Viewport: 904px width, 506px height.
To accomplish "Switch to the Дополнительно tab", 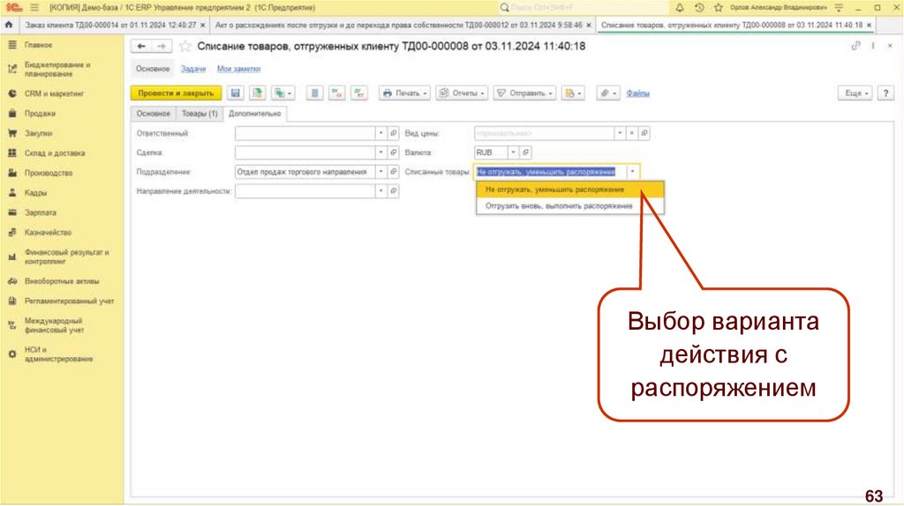I will (x=255, y=114).
